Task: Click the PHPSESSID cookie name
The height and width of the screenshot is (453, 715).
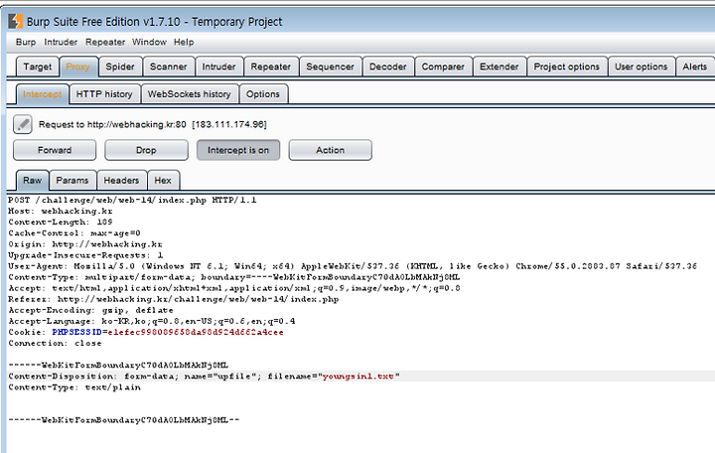Action: point(76,332)
